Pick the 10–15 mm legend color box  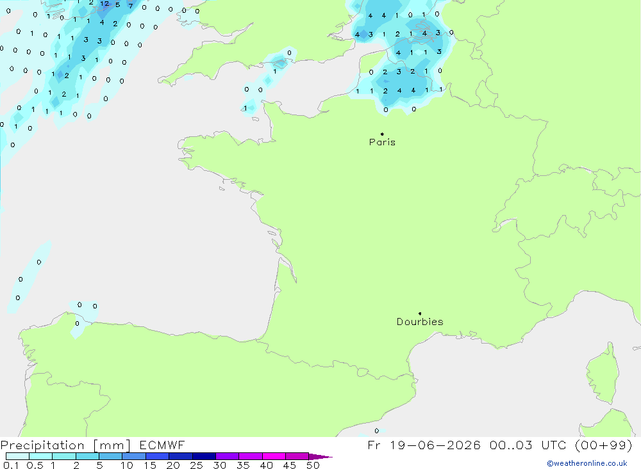pos(134,456)
